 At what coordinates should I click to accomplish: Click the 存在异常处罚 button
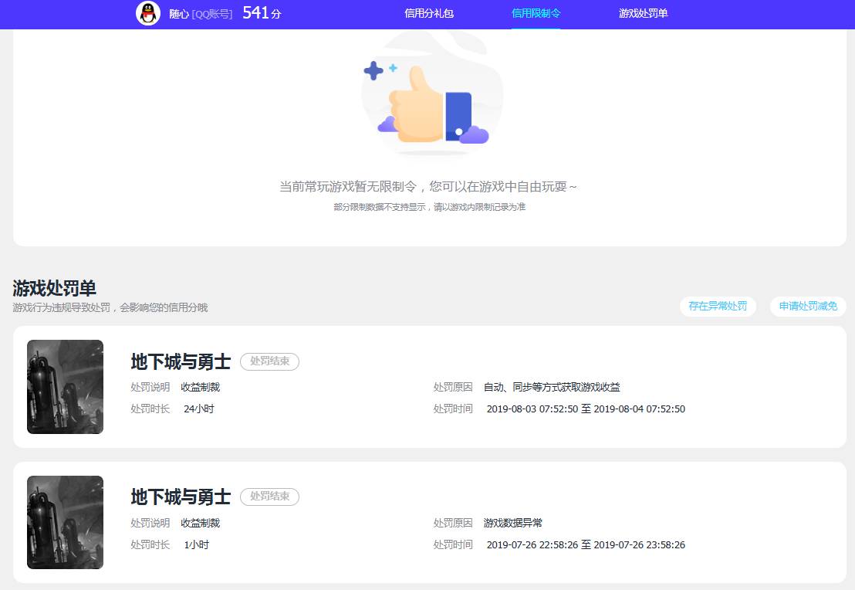tap(718, 306)
